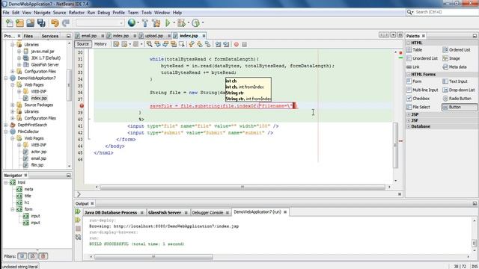Viewport: 479px width, 269px height.
Task: Click the File Select palette item
Action: tap(418, 107)
